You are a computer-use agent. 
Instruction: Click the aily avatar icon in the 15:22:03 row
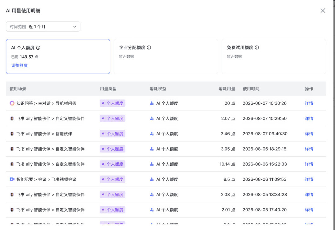12,164
